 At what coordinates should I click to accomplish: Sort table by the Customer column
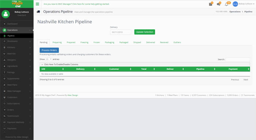click(114, 69)
